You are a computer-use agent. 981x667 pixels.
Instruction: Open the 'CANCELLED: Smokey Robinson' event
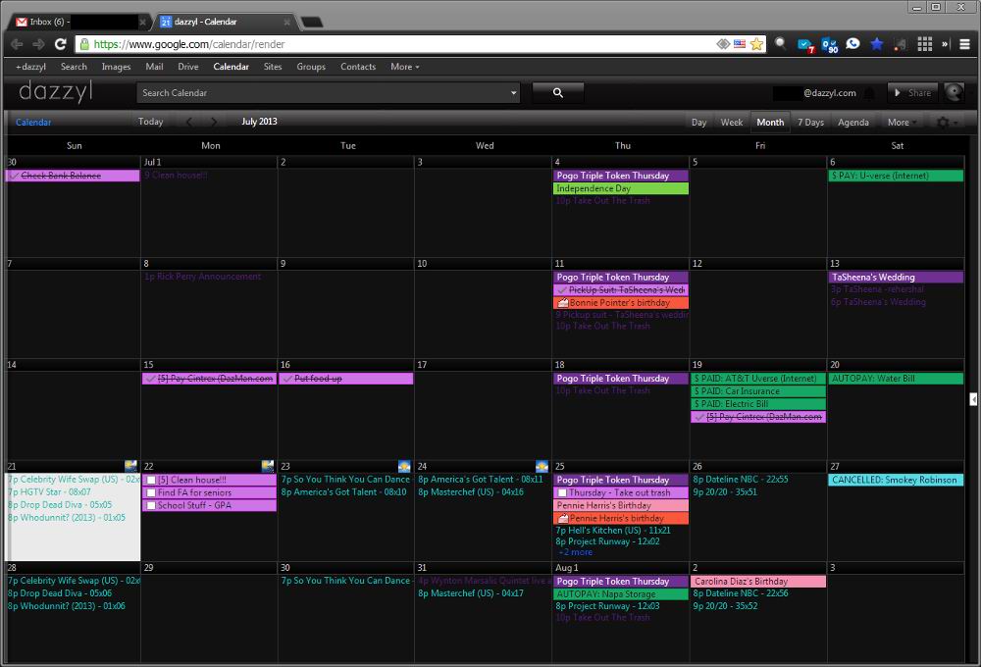(x=896, y=480)
